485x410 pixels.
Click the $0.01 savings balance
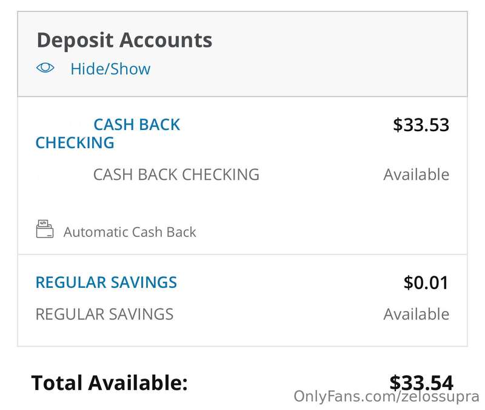point(426,282)
